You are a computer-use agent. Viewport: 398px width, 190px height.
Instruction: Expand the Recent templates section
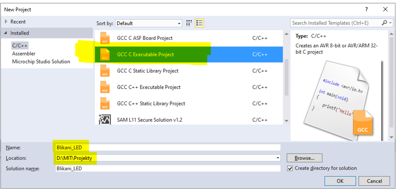click(x=6, y=22)
